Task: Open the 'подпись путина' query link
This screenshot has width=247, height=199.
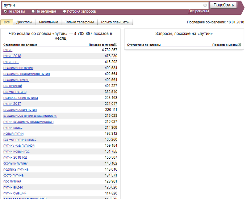Action: [16, 169]
